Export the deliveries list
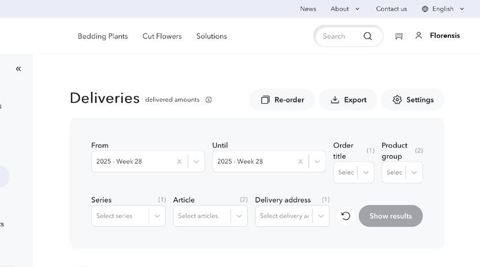Image resolution: width=480 pixels, height=267 pixels. (348, 100)
